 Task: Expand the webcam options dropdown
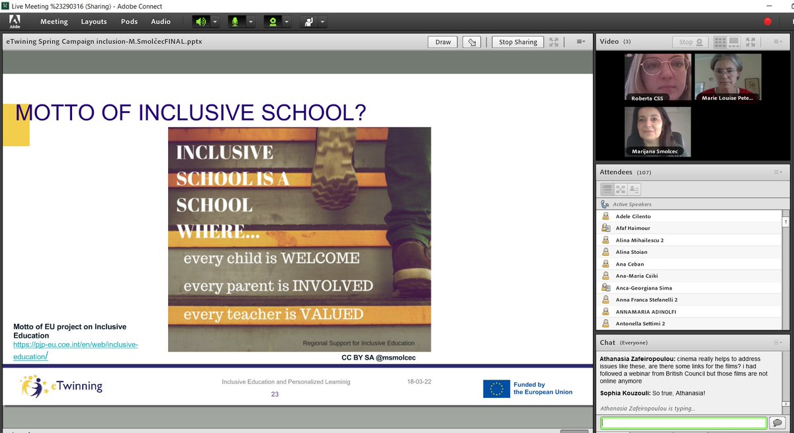[286, 21]
